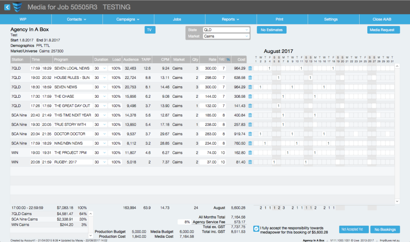Click the back arrow icon in header
Image resolution: width=410 pixels, height=242 pixels.
7,7
